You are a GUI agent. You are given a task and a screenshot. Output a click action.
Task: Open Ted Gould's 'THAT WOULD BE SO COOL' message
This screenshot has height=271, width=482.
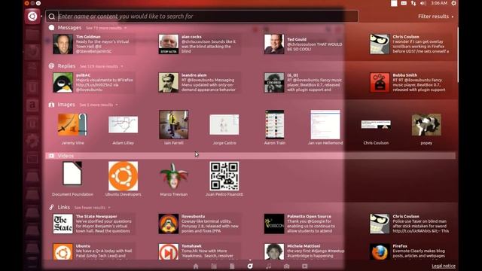(x=304, y=44)
